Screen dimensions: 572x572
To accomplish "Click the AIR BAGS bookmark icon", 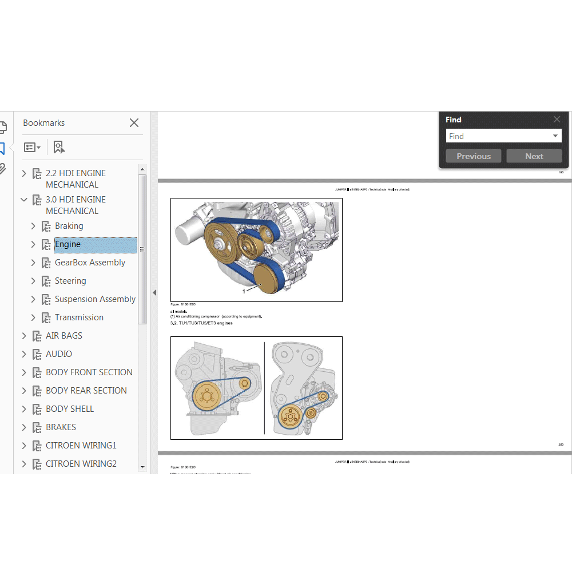I will click(x=37, y=336).
